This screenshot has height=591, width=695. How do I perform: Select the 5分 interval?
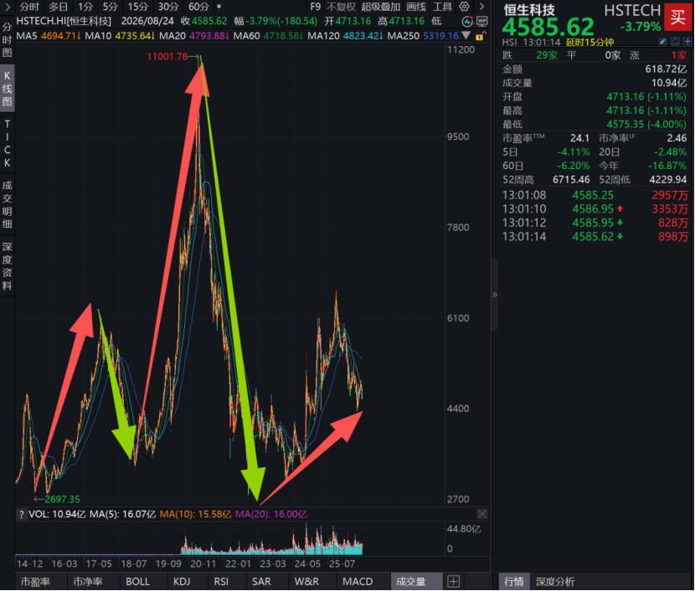point(111,7)
